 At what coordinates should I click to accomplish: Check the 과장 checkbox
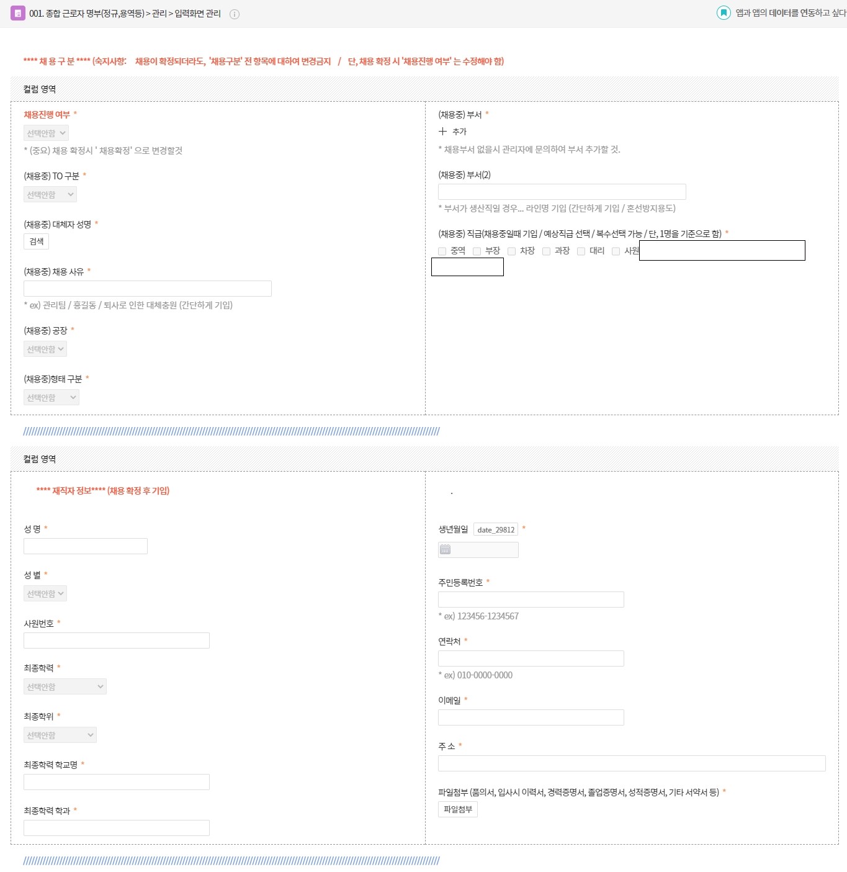(x=547, y=251)
